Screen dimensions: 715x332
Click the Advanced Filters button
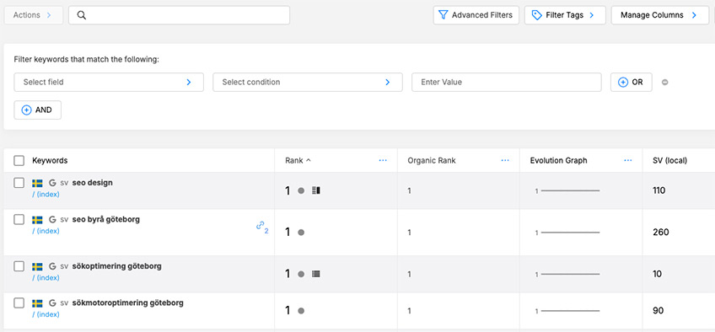coord(476,15)
